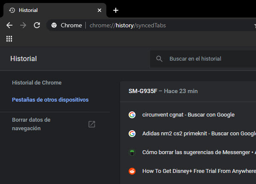Open the Apps grid shortcut
256x184 pixels.
(9, 39)
